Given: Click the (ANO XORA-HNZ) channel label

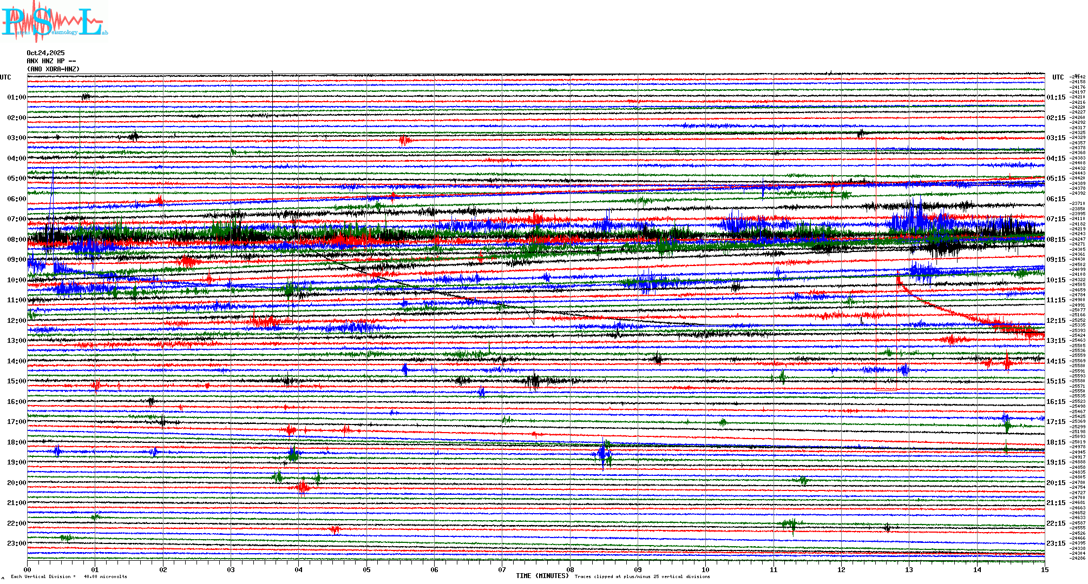Looking at the screenshot, I should click(53, 69).
